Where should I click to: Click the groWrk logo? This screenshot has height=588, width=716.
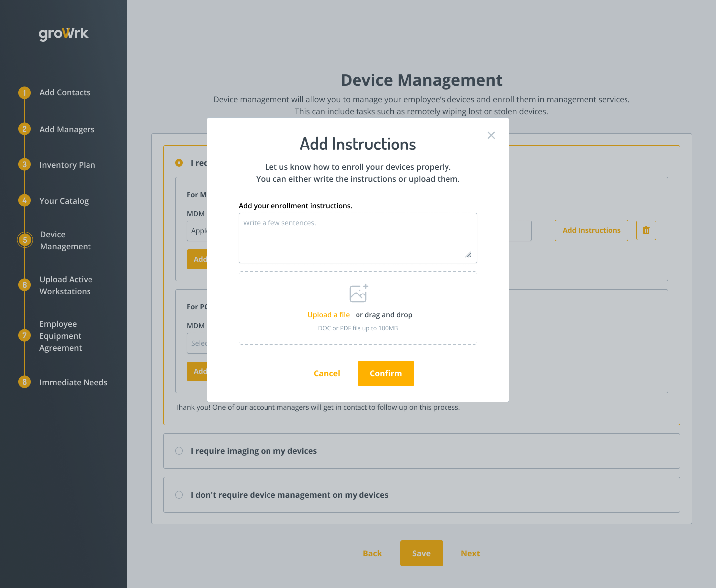pyautogui.click(x=63, y=33)
